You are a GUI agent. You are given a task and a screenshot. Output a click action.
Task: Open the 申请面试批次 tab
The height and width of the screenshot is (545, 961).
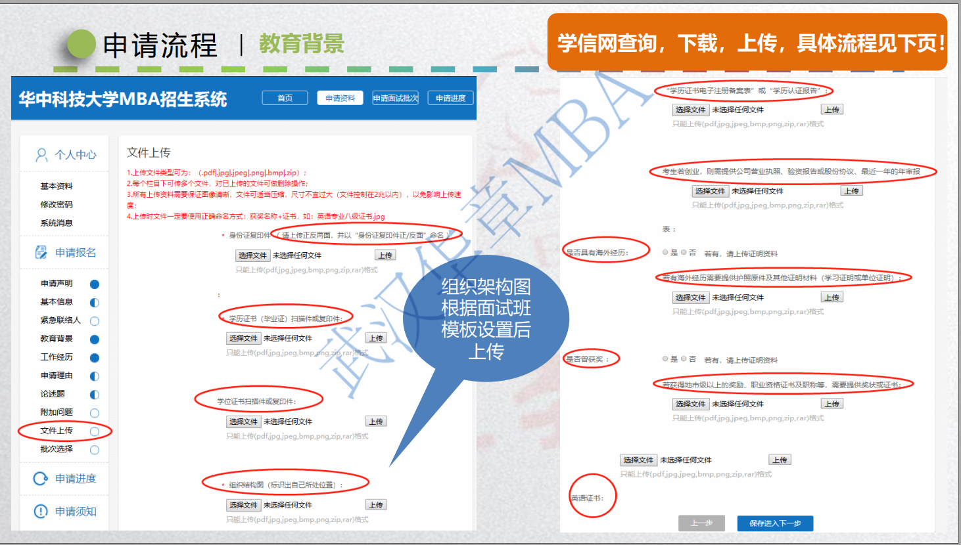pyautogui.click(x=395, y=98)
